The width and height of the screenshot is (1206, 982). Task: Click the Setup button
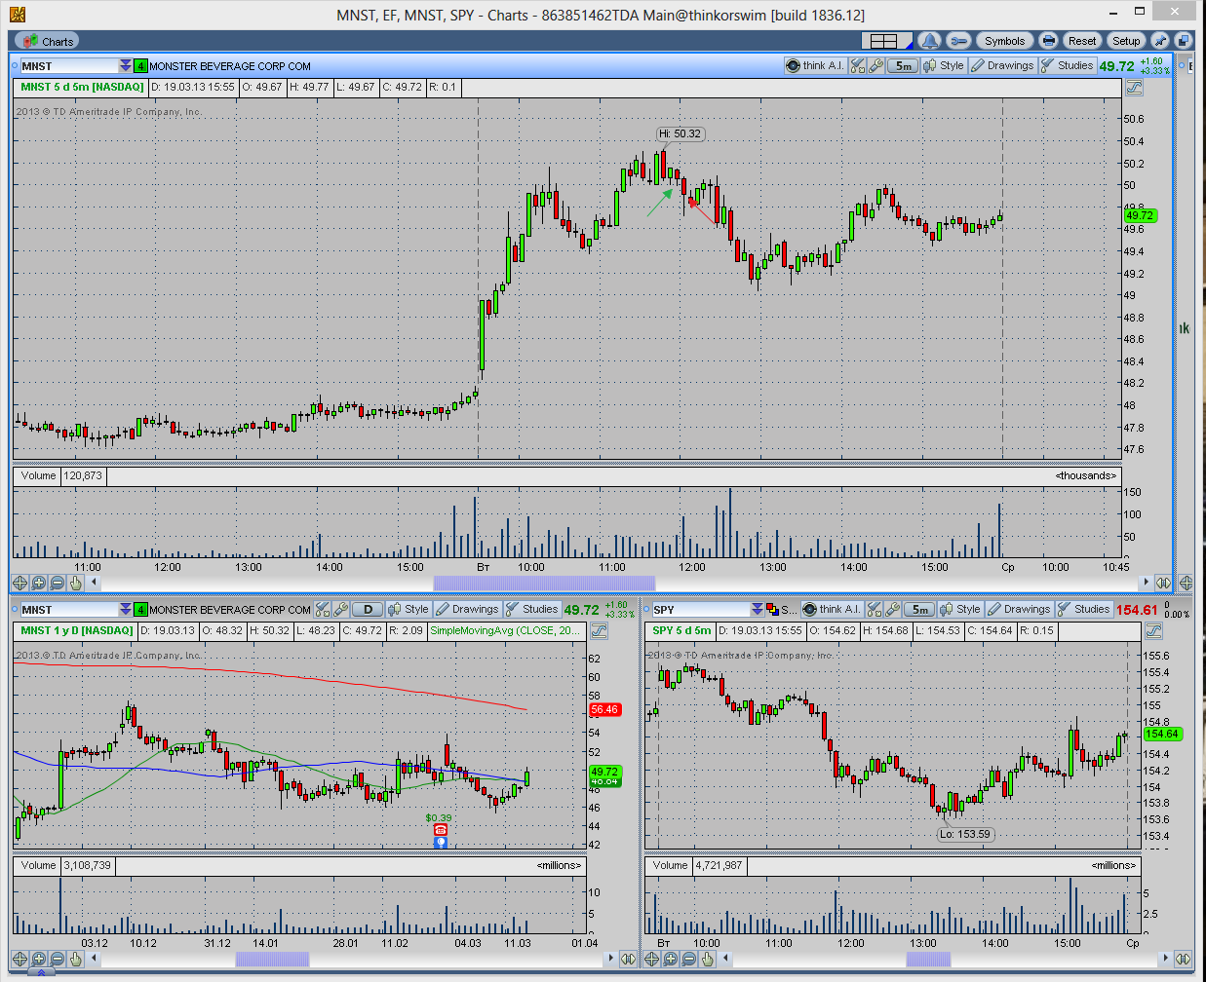click(1126, 41)
